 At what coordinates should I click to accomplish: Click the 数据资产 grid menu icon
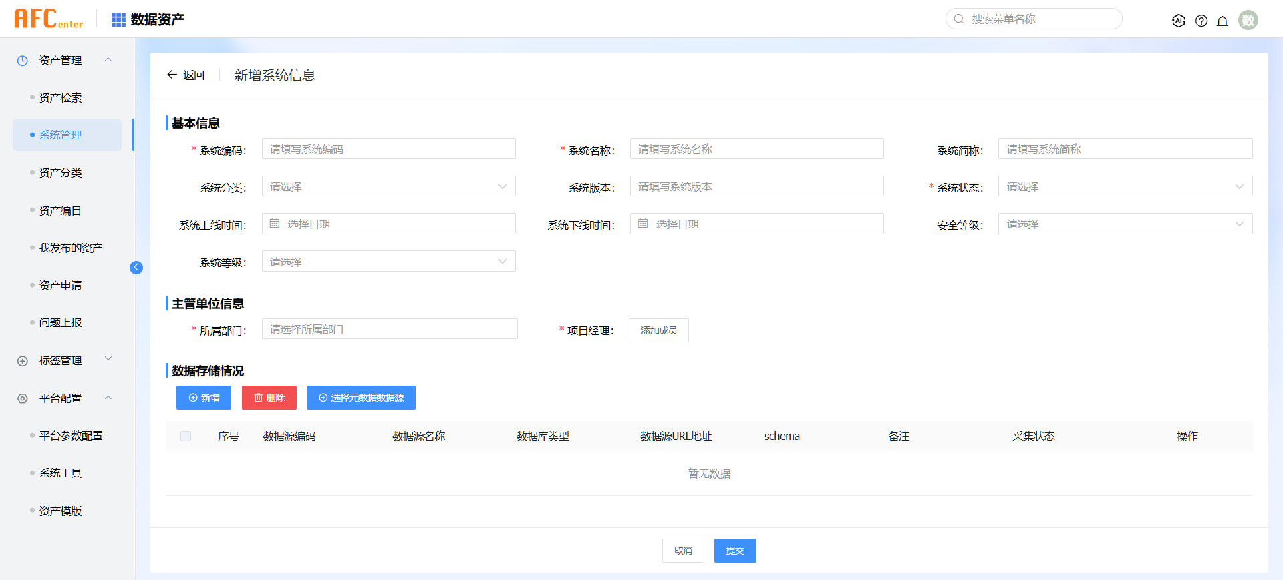[118, 20]
